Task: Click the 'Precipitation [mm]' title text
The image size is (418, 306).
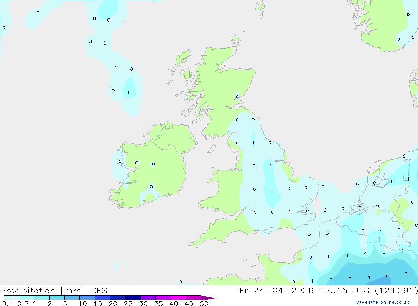Action: tap(43, 291)
